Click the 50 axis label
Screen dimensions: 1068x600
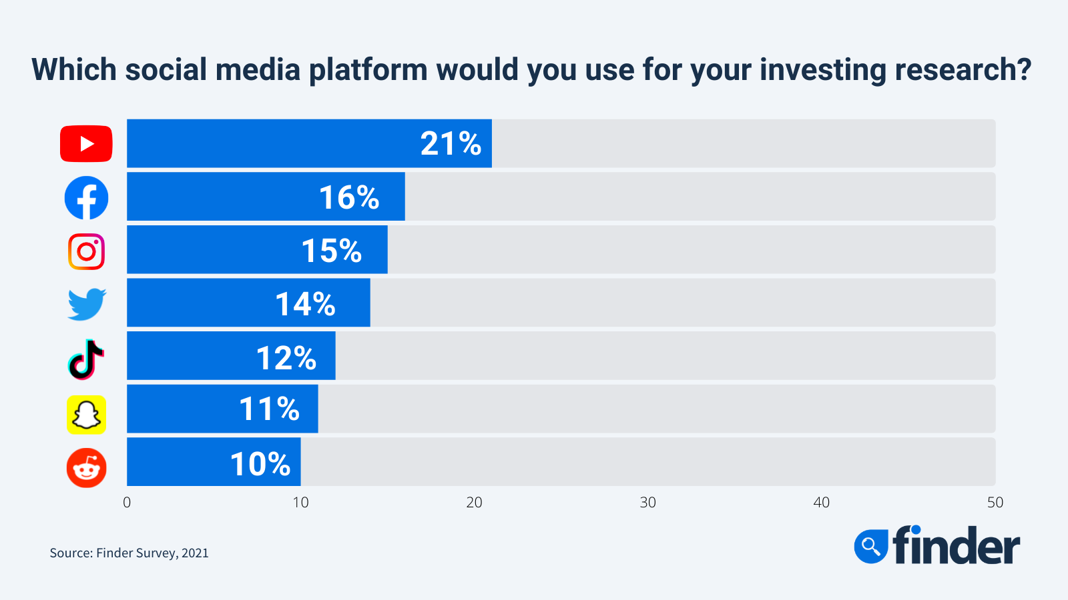(995, 503)
